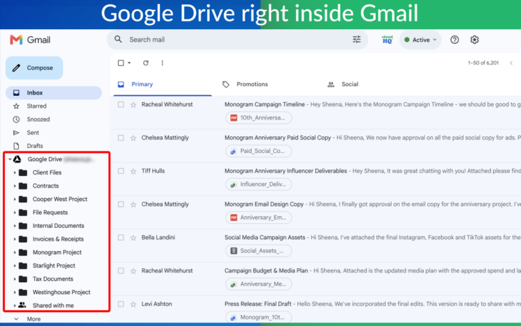
Task: Open the Tax Documents folder
Action: (x=53, y=279)
